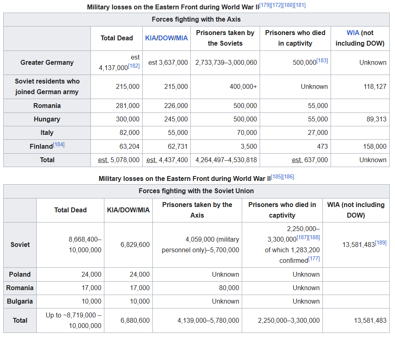This screenshot has width=395, height=337.
Task: Select Finland's total dead '63,204'
Action: [x=130, y=147]
